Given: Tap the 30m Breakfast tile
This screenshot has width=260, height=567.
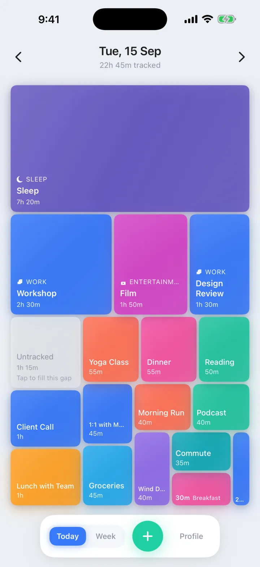Looking at the screenshot, I should pyautogui.click(x=201, y=489).
